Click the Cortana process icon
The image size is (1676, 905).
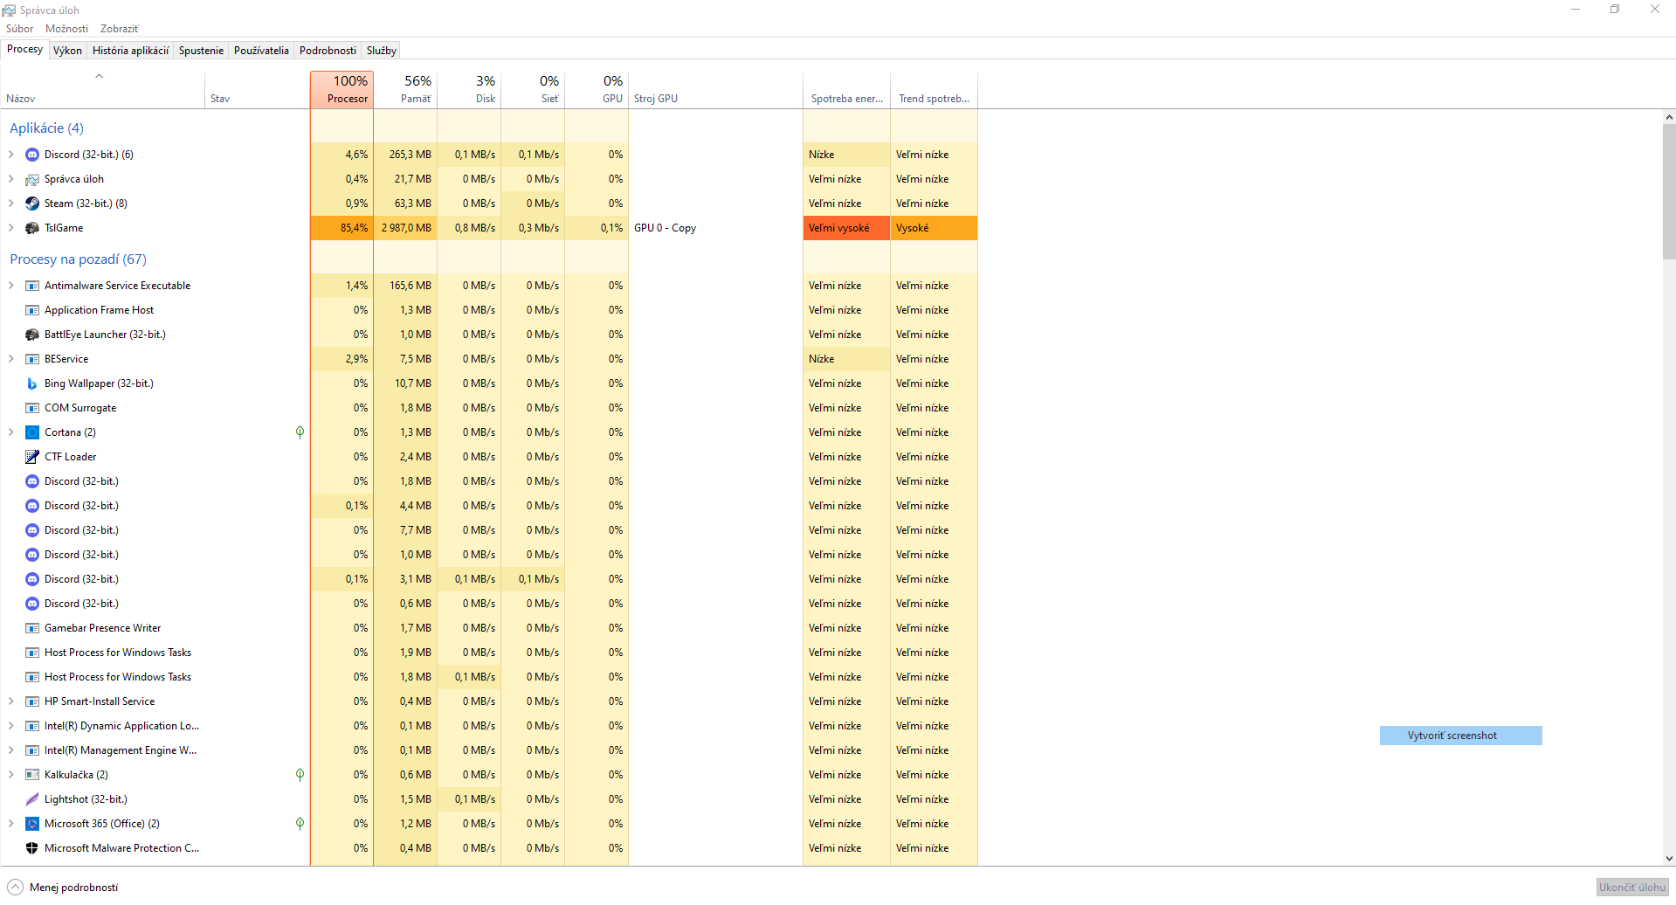[x=32, y=432]
